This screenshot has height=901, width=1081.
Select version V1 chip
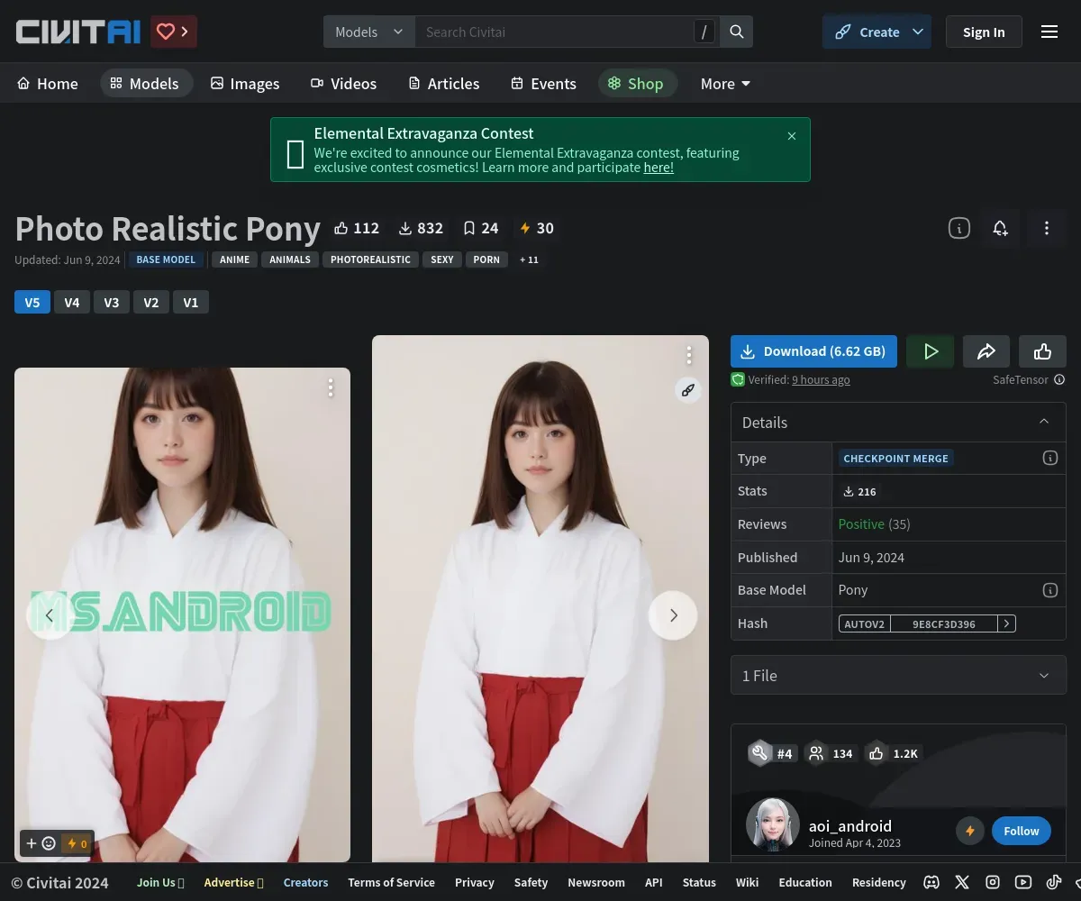click(190, 302)
